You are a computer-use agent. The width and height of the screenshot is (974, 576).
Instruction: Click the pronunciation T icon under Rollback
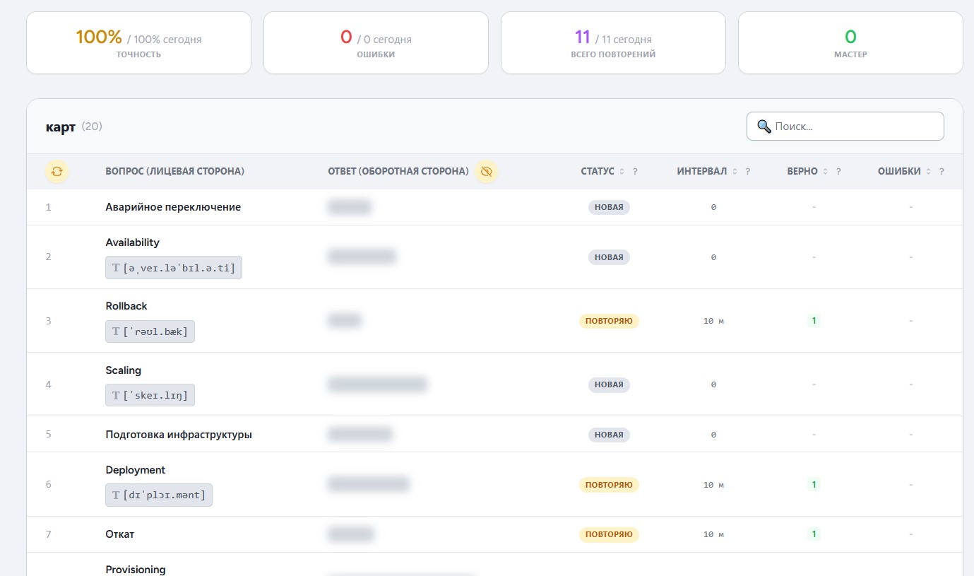pyautogui.click(x=116, y=331)
